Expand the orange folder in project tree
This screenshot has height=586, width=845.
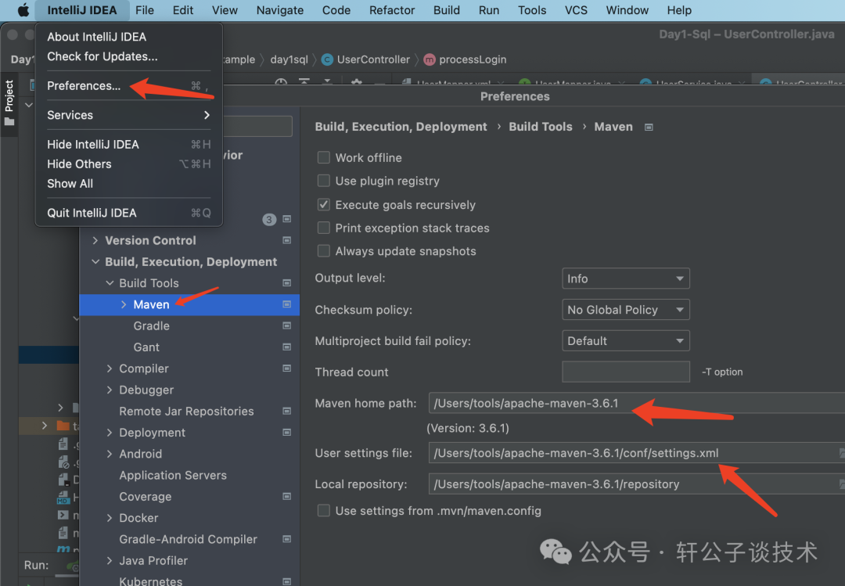point(44,426)
